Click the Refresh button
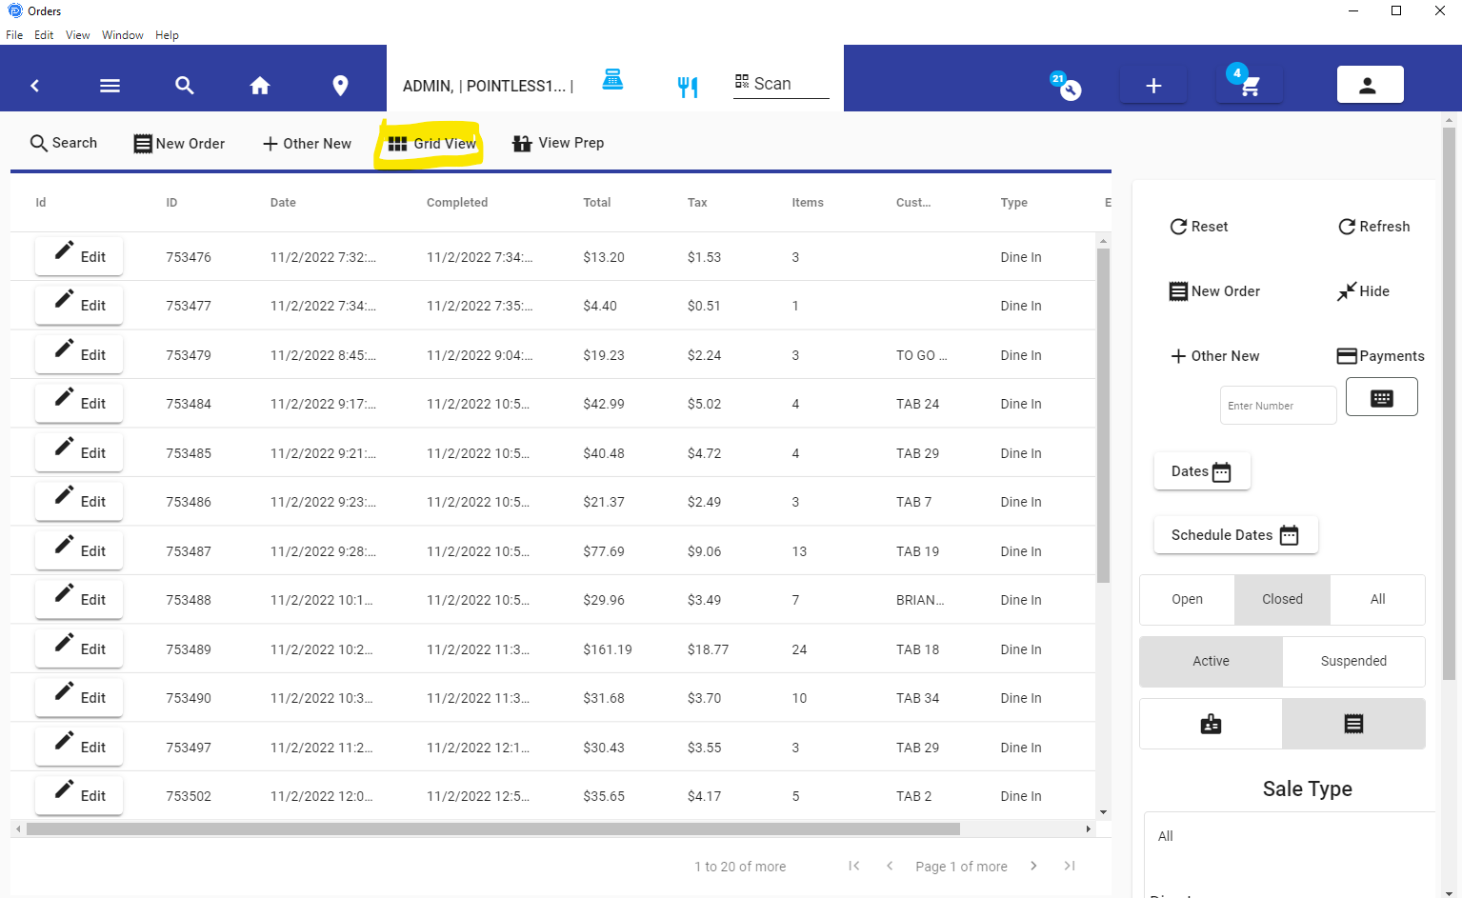 1374,227
